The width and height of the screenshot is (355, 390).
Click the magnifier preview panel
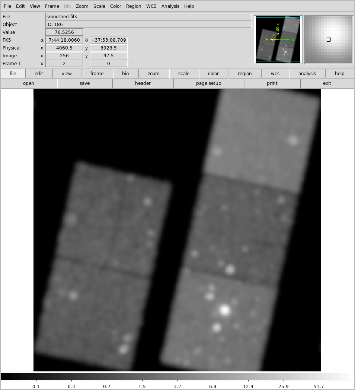[x=329, y=39]
